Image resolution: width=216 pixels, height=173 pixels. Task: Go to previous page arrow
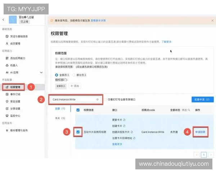pos(197,155)
